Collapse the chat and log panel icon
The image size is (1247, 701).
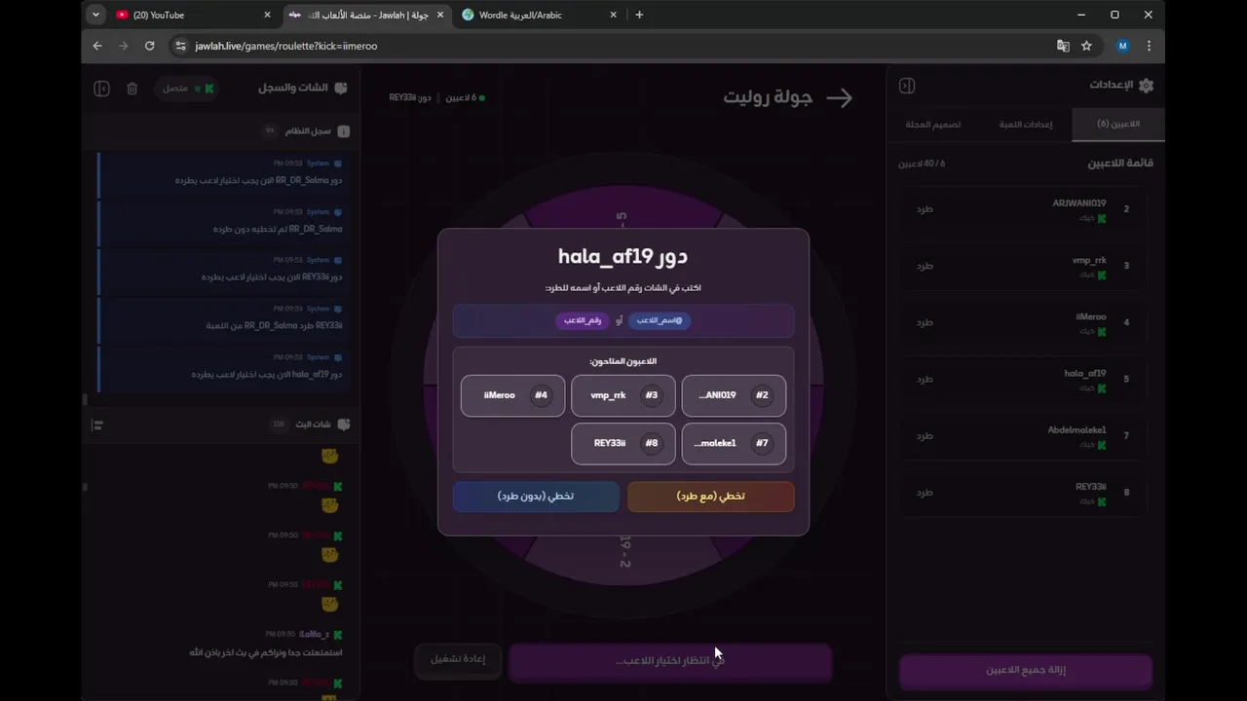point(101,89)
